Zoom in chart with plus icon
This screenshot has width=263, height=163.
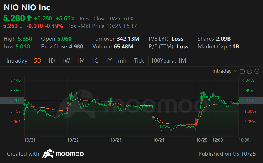(257, 71)
